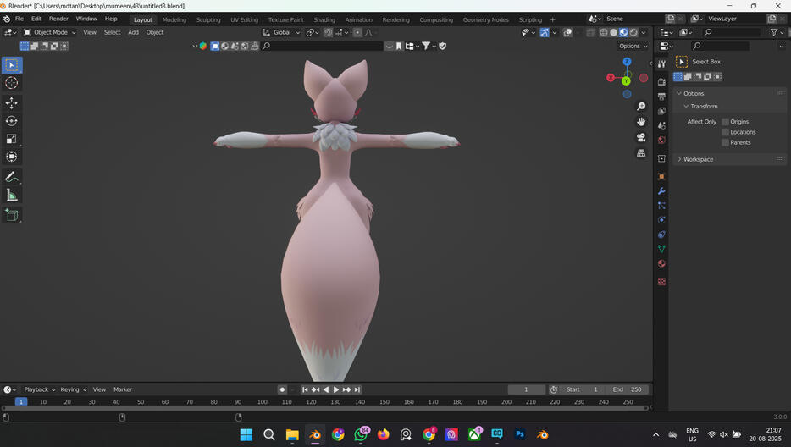The width and height of the screenshot is (791, 447).
Task: Switch to rendered viewport shading
Action: [x=633, y=32]
